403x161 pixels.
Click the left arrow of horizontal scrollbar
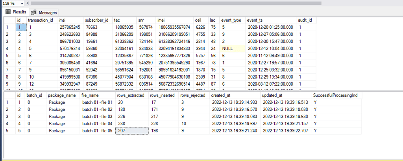[x=28, y=3]
